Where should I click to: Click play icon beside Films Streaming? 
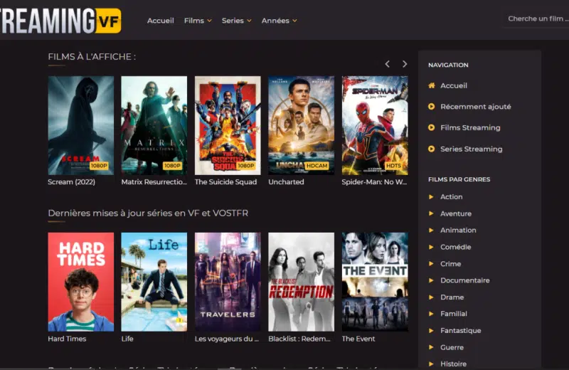[432, 127]
